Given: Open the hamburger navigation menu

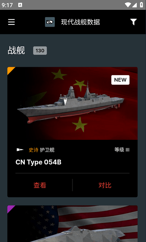Looking at the screenshot, I should point(11,22).
